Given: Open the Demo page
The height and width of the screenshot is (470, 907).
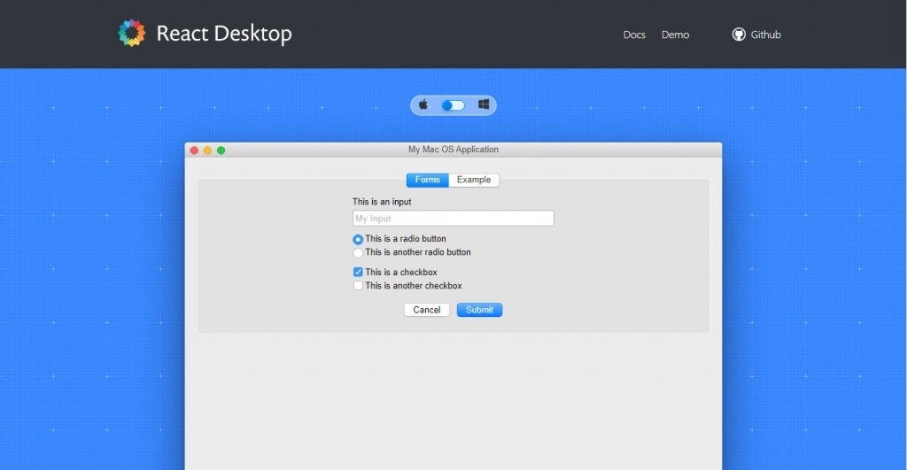Looking at the screenshot, I should point(675,35).
